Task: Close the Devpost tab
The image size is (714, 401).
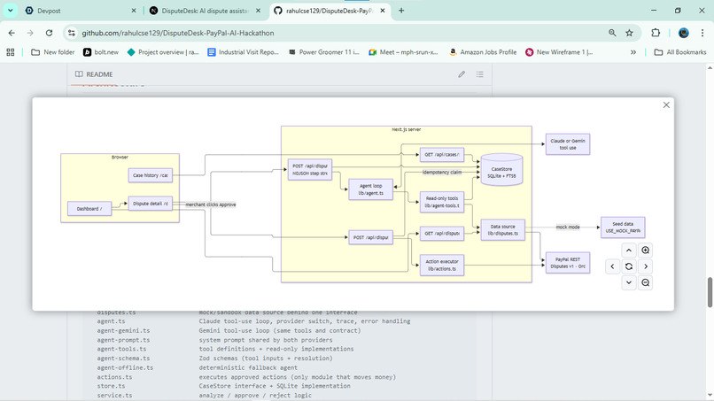Action: coord(134,11)
